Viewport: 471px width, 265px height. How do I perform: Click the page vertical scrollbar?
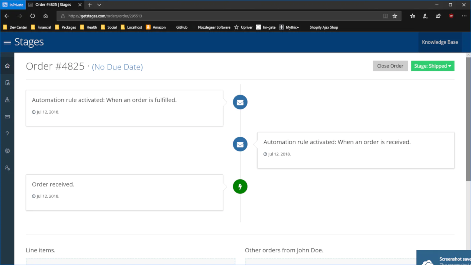[468, 118]
